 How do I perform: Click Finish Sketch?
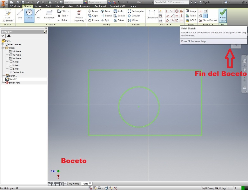(x=223, y=16)
